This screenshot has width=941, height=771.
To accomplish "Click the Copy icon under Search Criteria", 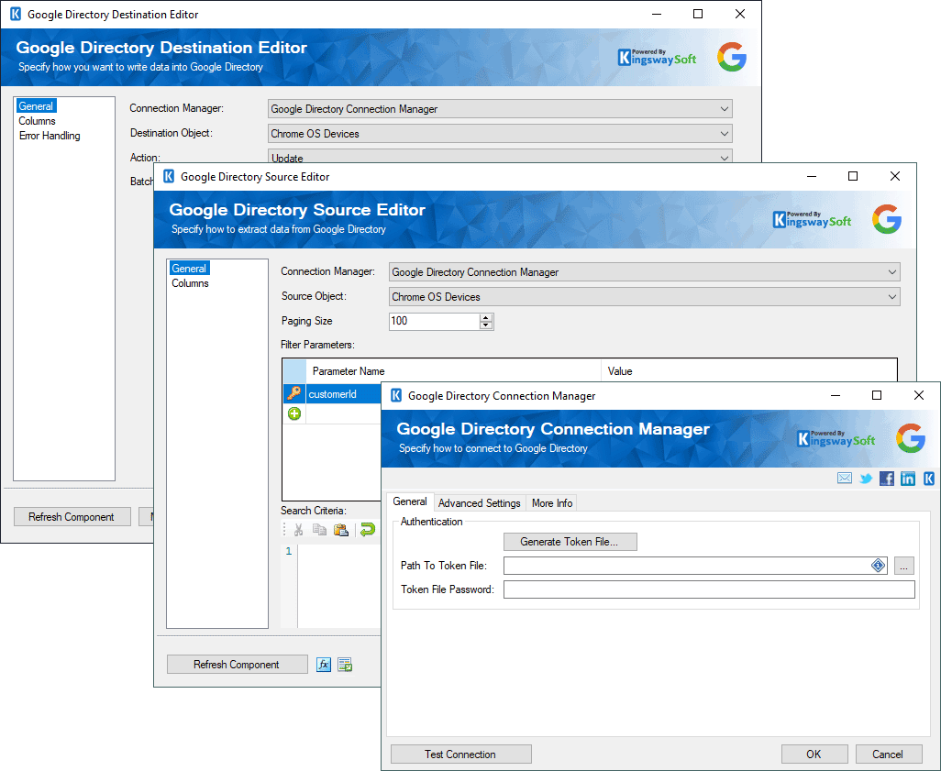I will pos(320,530).
